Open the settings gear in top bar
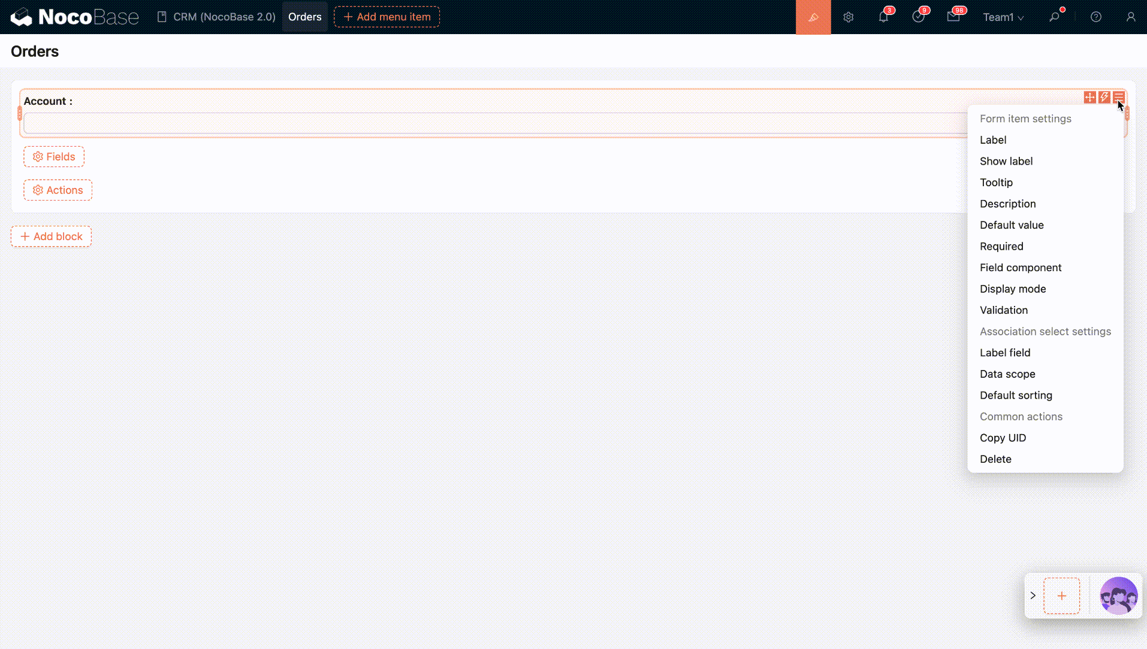Screen dimensions: 1147x649 tap(848, 17)
